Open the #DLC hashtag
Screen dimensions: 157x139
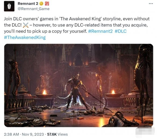[x=120, y=31]
